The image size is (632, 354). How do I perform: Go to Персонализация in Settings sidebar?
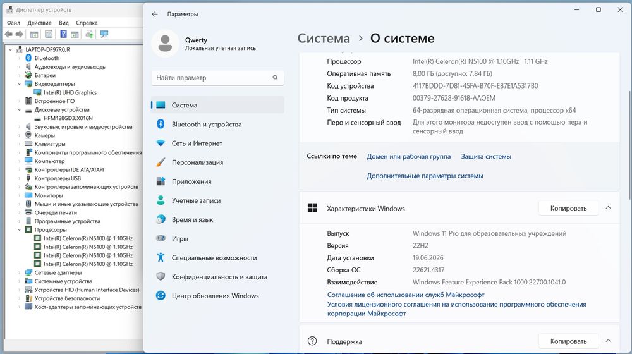point(217,162)
